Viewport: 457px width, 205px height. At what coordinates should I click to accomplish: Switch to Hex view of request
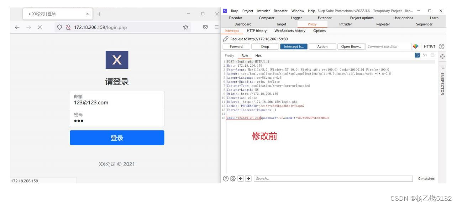pos(258,56)
